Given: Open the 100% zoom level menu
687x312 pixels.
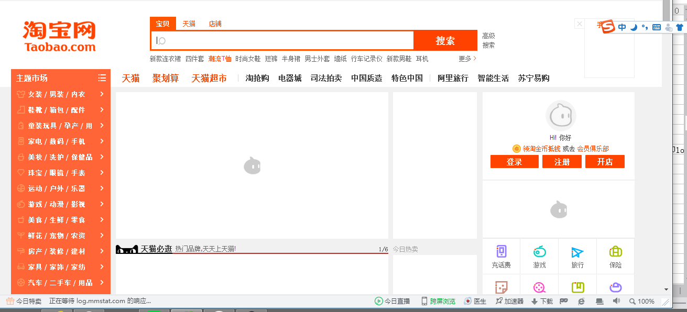Looking at the screenshot, I should [642, 302].
